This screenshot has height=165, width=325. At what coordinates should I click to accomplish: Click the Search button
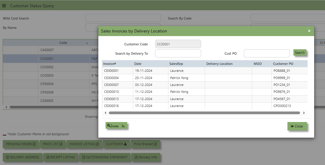pyautogui.click(x=300, y=53)
